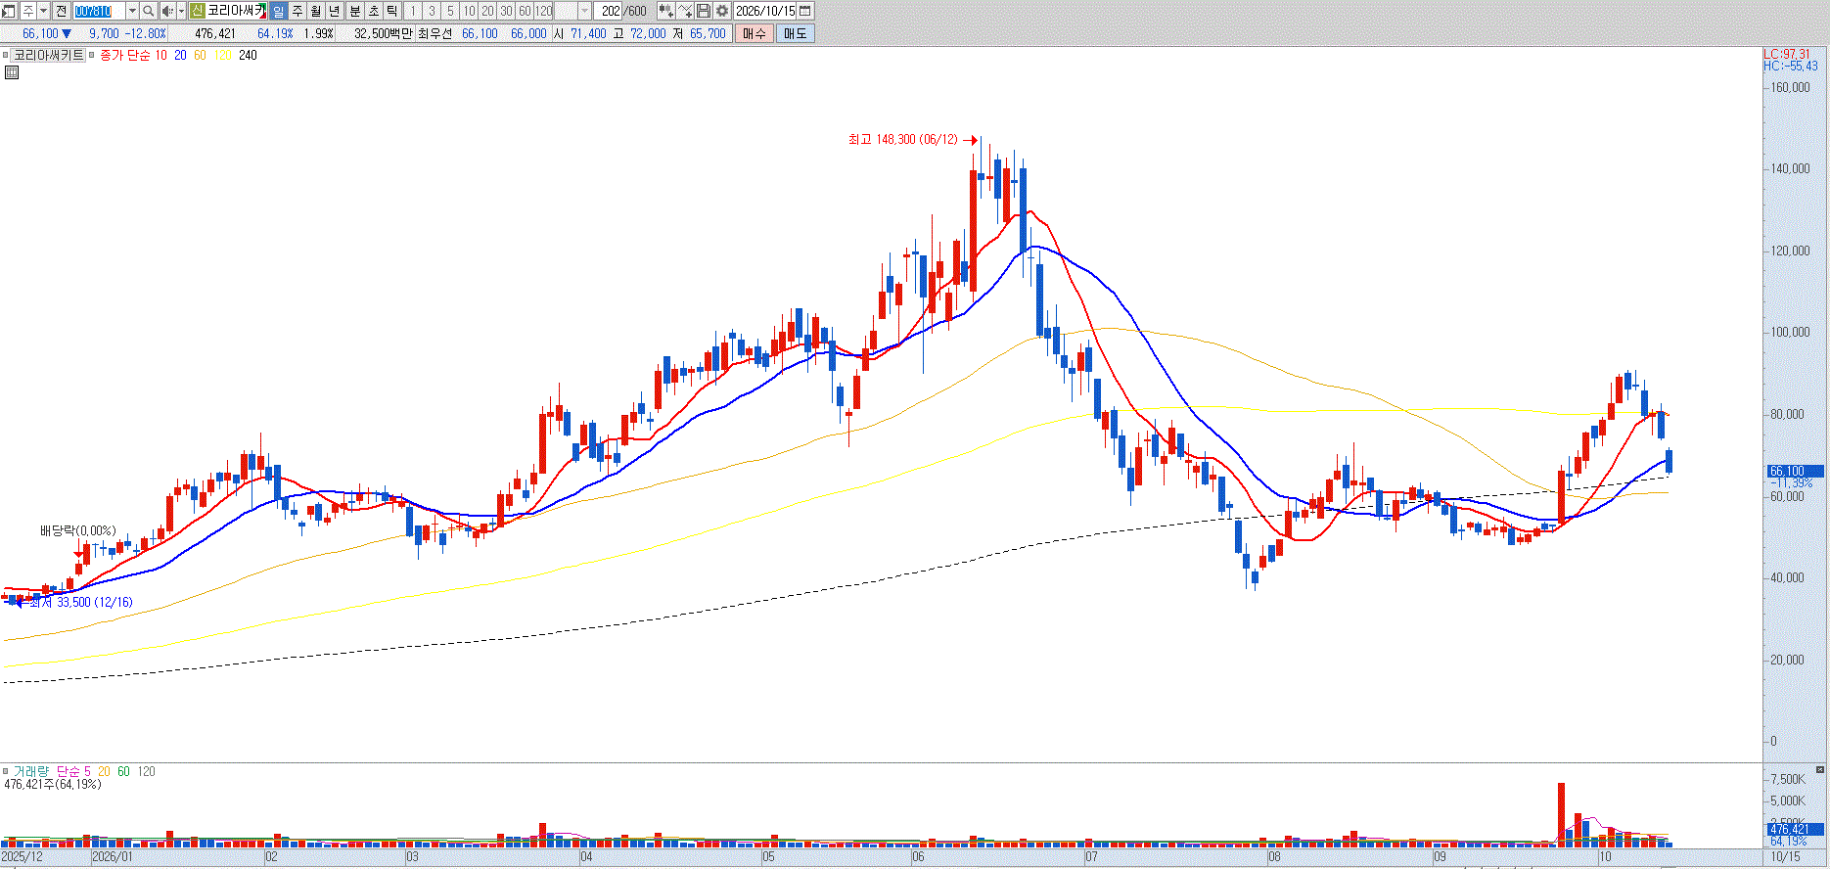Click the grid table icon below the stock name
1830x869 pixels.
tap(11, 72)
